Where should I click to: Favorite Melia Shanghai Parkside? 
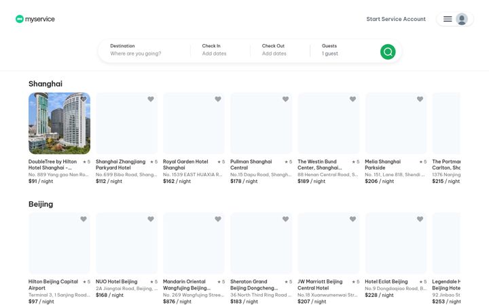420,99
